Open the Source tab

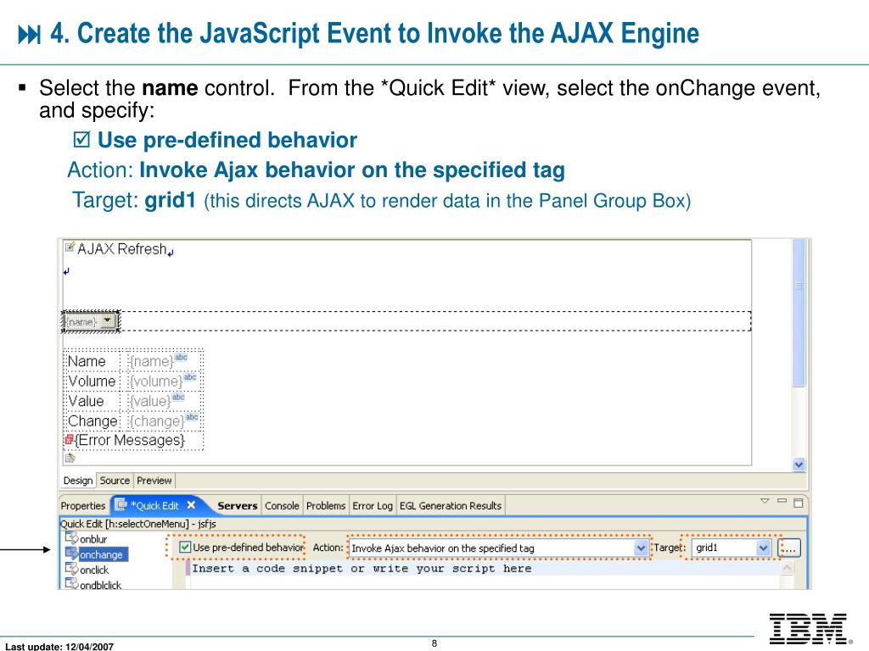point(115,481)
